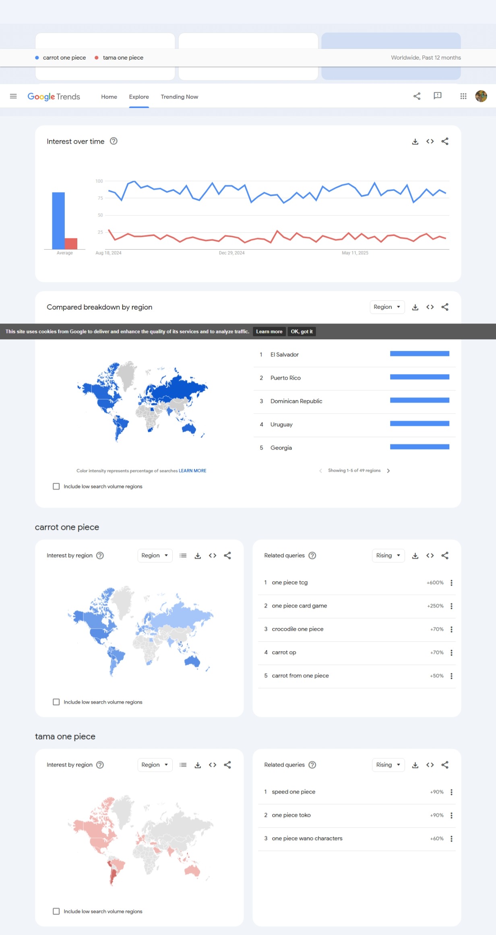Open help for carrot one piece Related queries
This screenshot has width=496, height=935.
coord(312,555)
